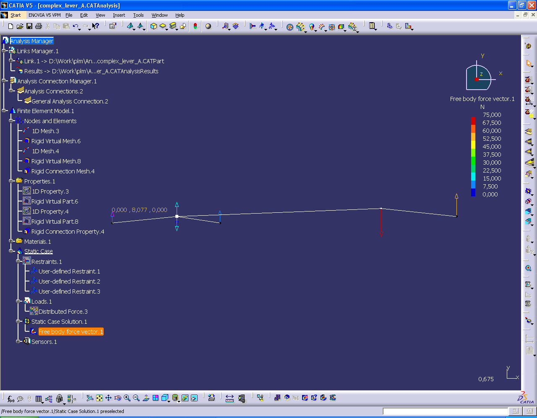Select Distributed Force.3 in tree
This screenshot has height=418, width=537.
(63, 312)
